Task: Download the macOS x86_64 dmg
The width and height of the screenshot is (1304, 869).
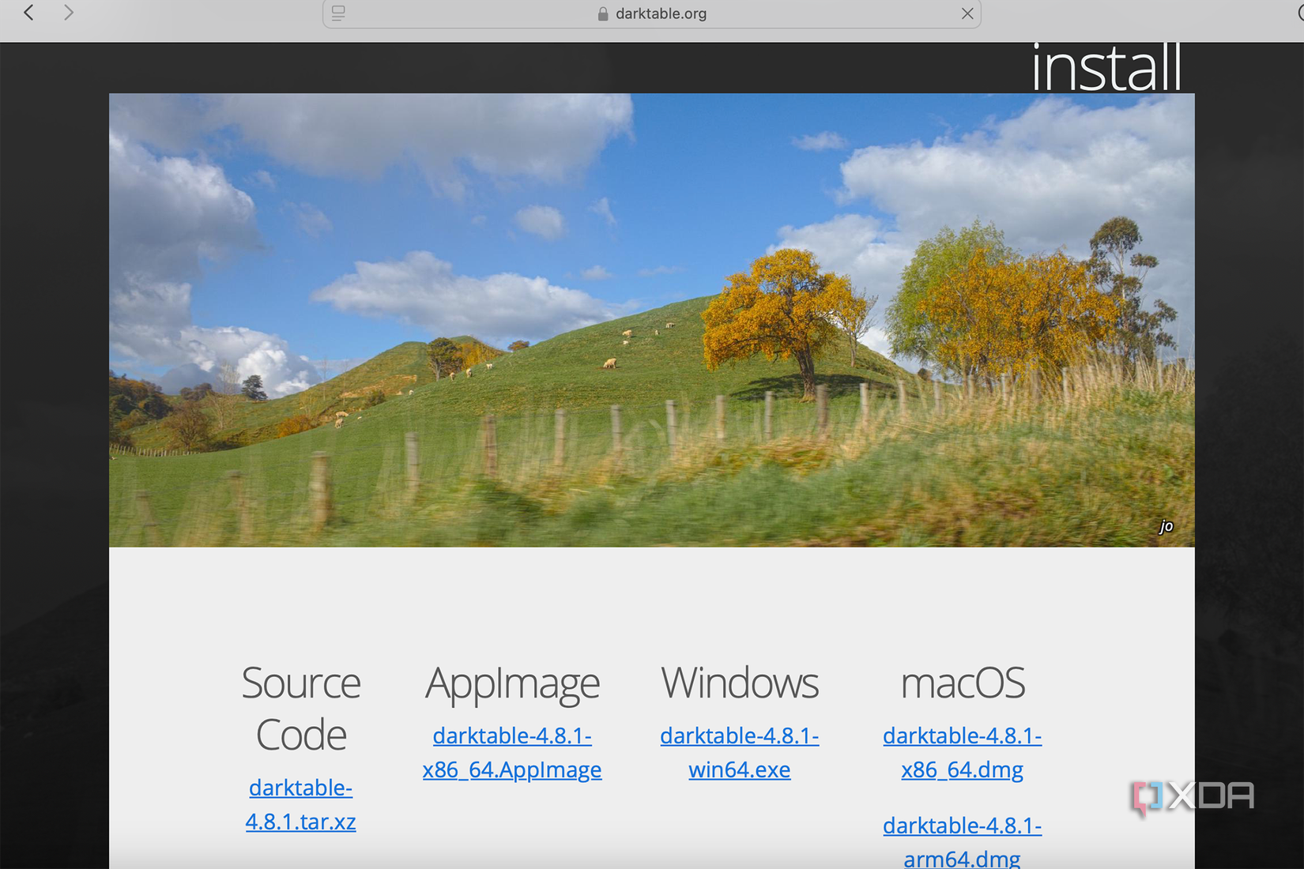Action: tap(963, 752)
